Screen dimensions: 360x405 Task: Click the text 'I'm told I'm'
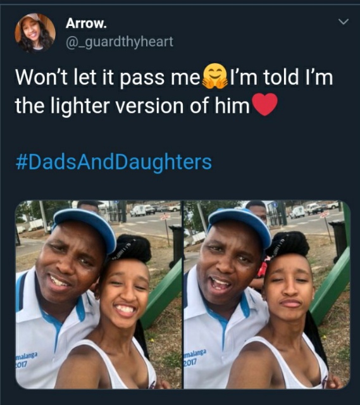click(x=281, y=77)
